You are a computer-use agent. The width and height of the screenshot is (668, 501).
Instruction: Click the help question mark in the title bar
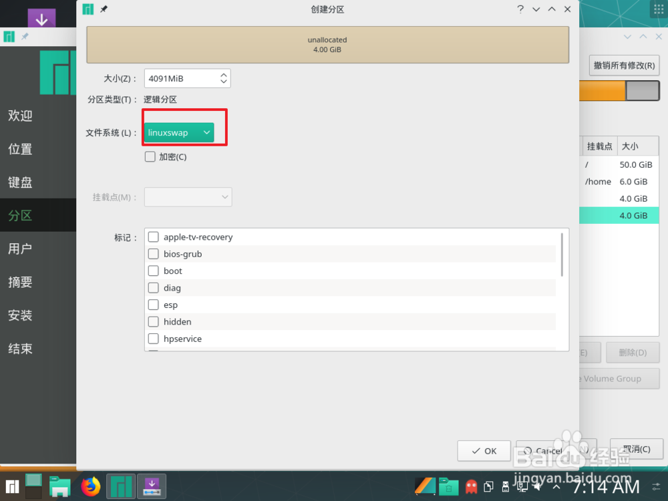520,9
